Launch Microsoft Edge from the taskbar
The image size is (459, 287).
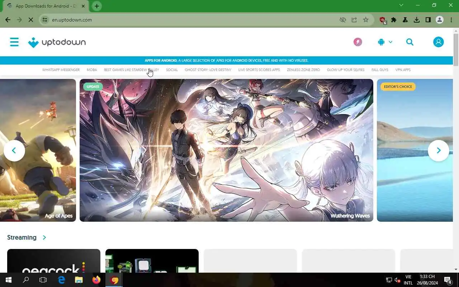[x=61, y=280]
